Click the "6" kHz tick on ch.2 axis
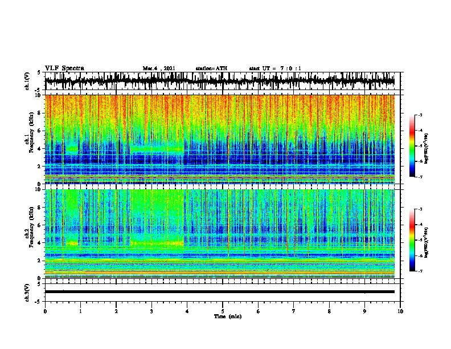Screen dimensions: 451x349 click(40, 225)
